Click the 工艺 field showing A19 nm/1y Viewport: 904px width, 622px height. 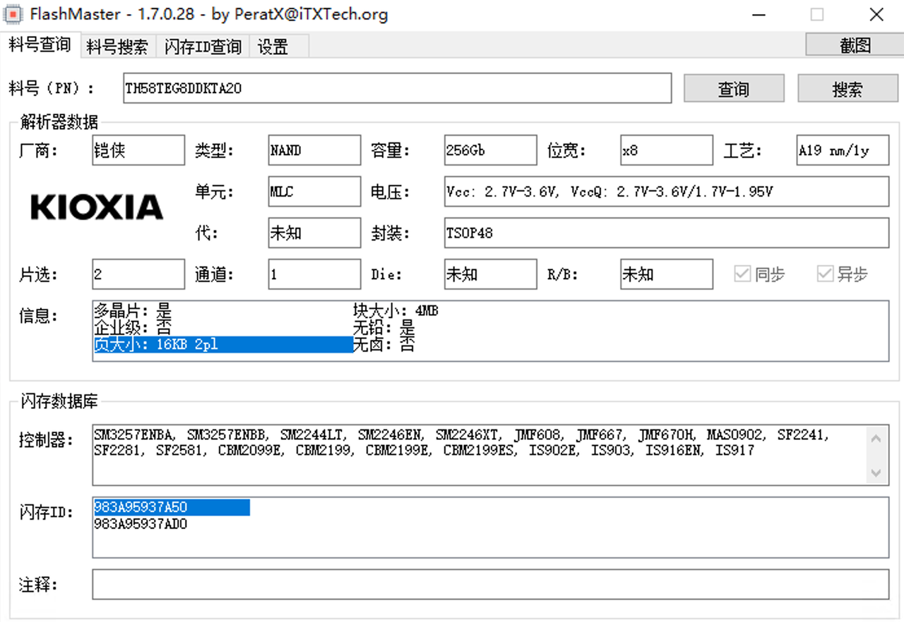pos(843,150)
